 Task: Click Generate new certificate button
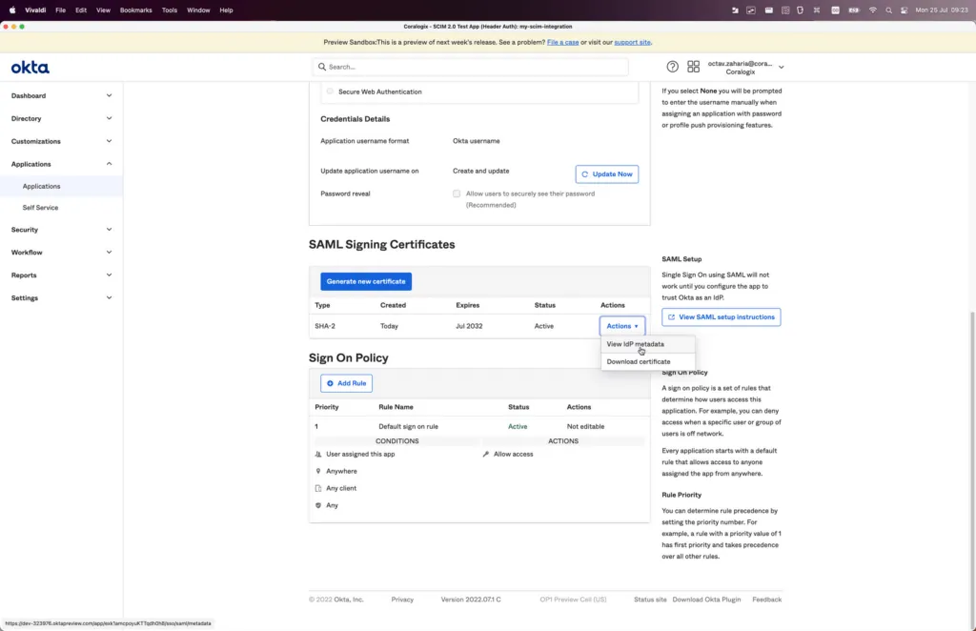click(x=366, y=281)
